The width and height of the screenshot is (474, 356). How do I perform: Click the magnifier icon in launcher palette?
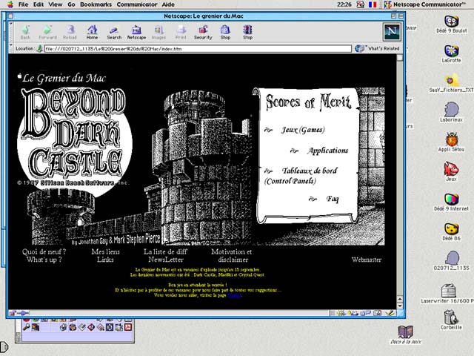[27, 327]
